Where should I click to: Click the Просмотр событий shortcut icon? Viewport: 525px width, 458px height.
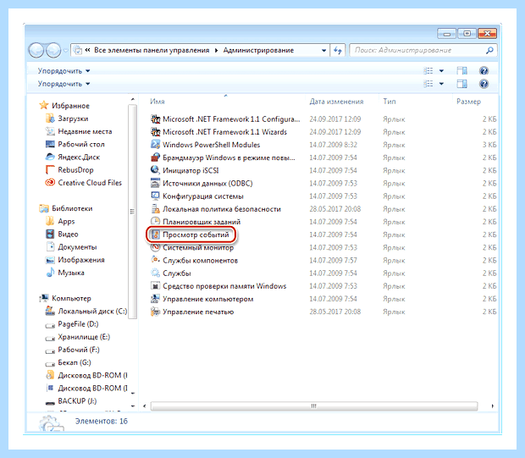coord(155,235)
